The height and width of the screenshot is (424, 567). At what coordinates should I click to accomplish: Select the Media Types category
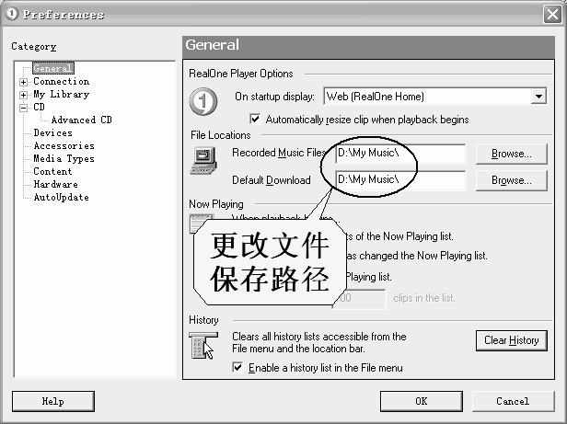(64, 159)
